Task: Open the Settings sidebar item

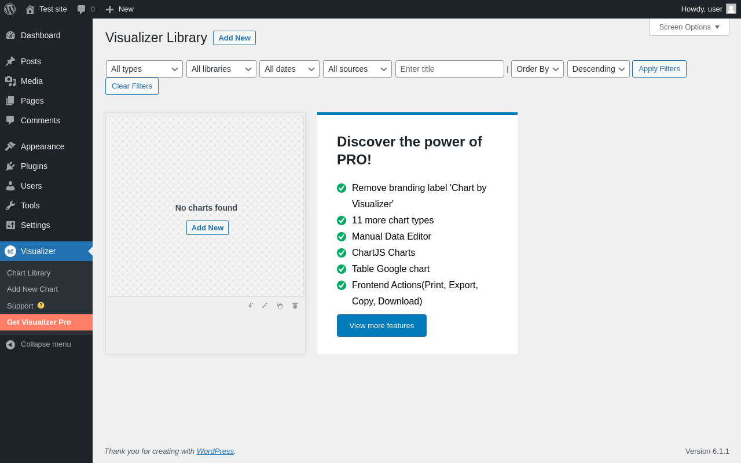Action: click(46, 225)
